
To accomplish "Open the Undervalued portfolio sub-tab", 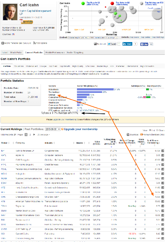I will coord(32,66).
